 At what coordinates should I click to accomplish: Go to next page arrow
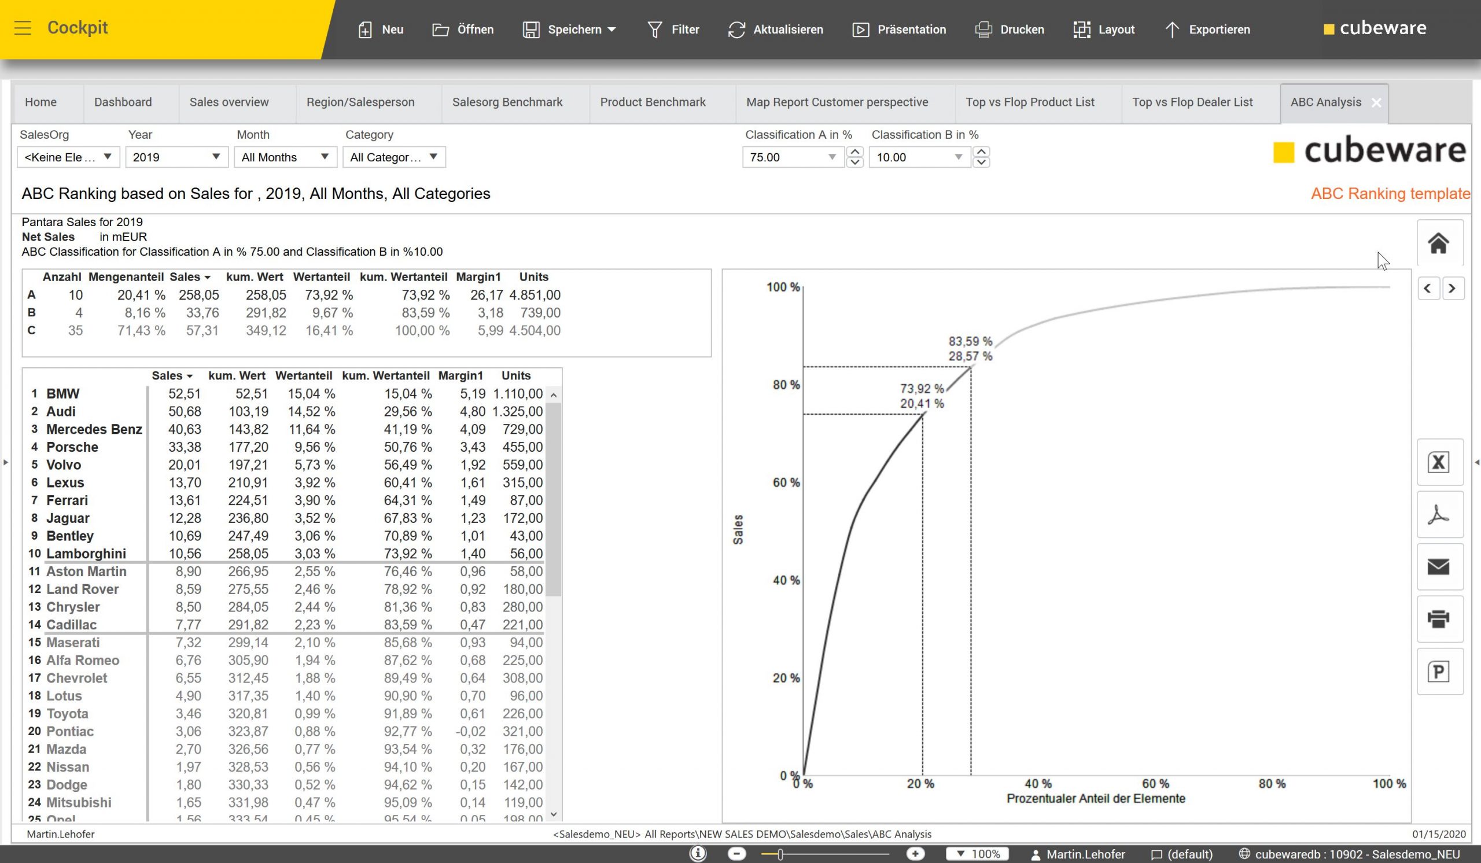1452,289
